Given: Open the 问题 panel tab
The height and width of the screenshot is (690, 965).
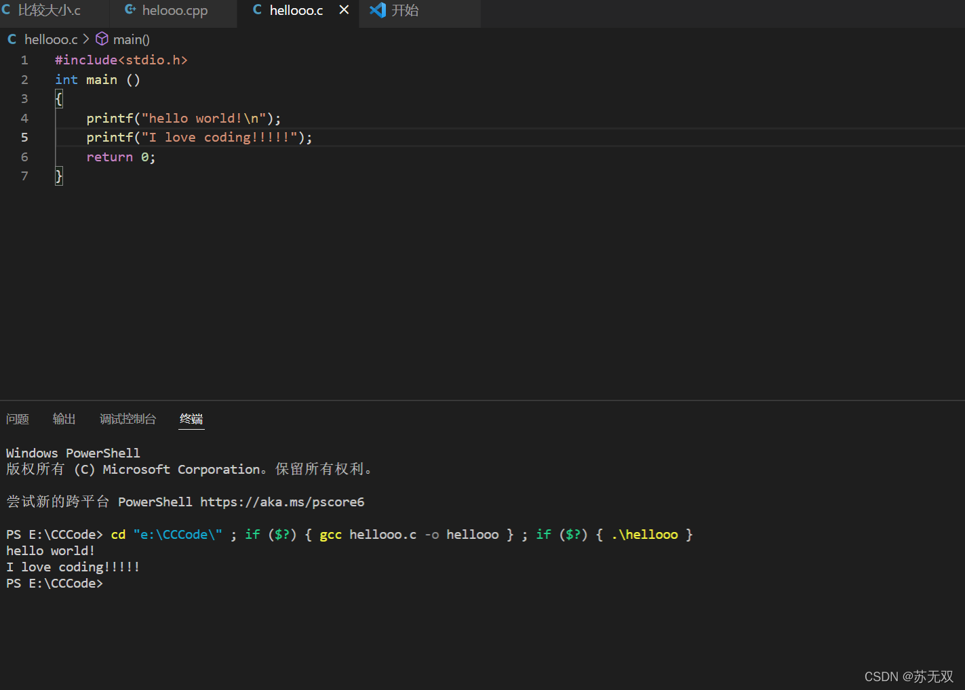Looking at the screenshot, I should click(x=18, y=419).
